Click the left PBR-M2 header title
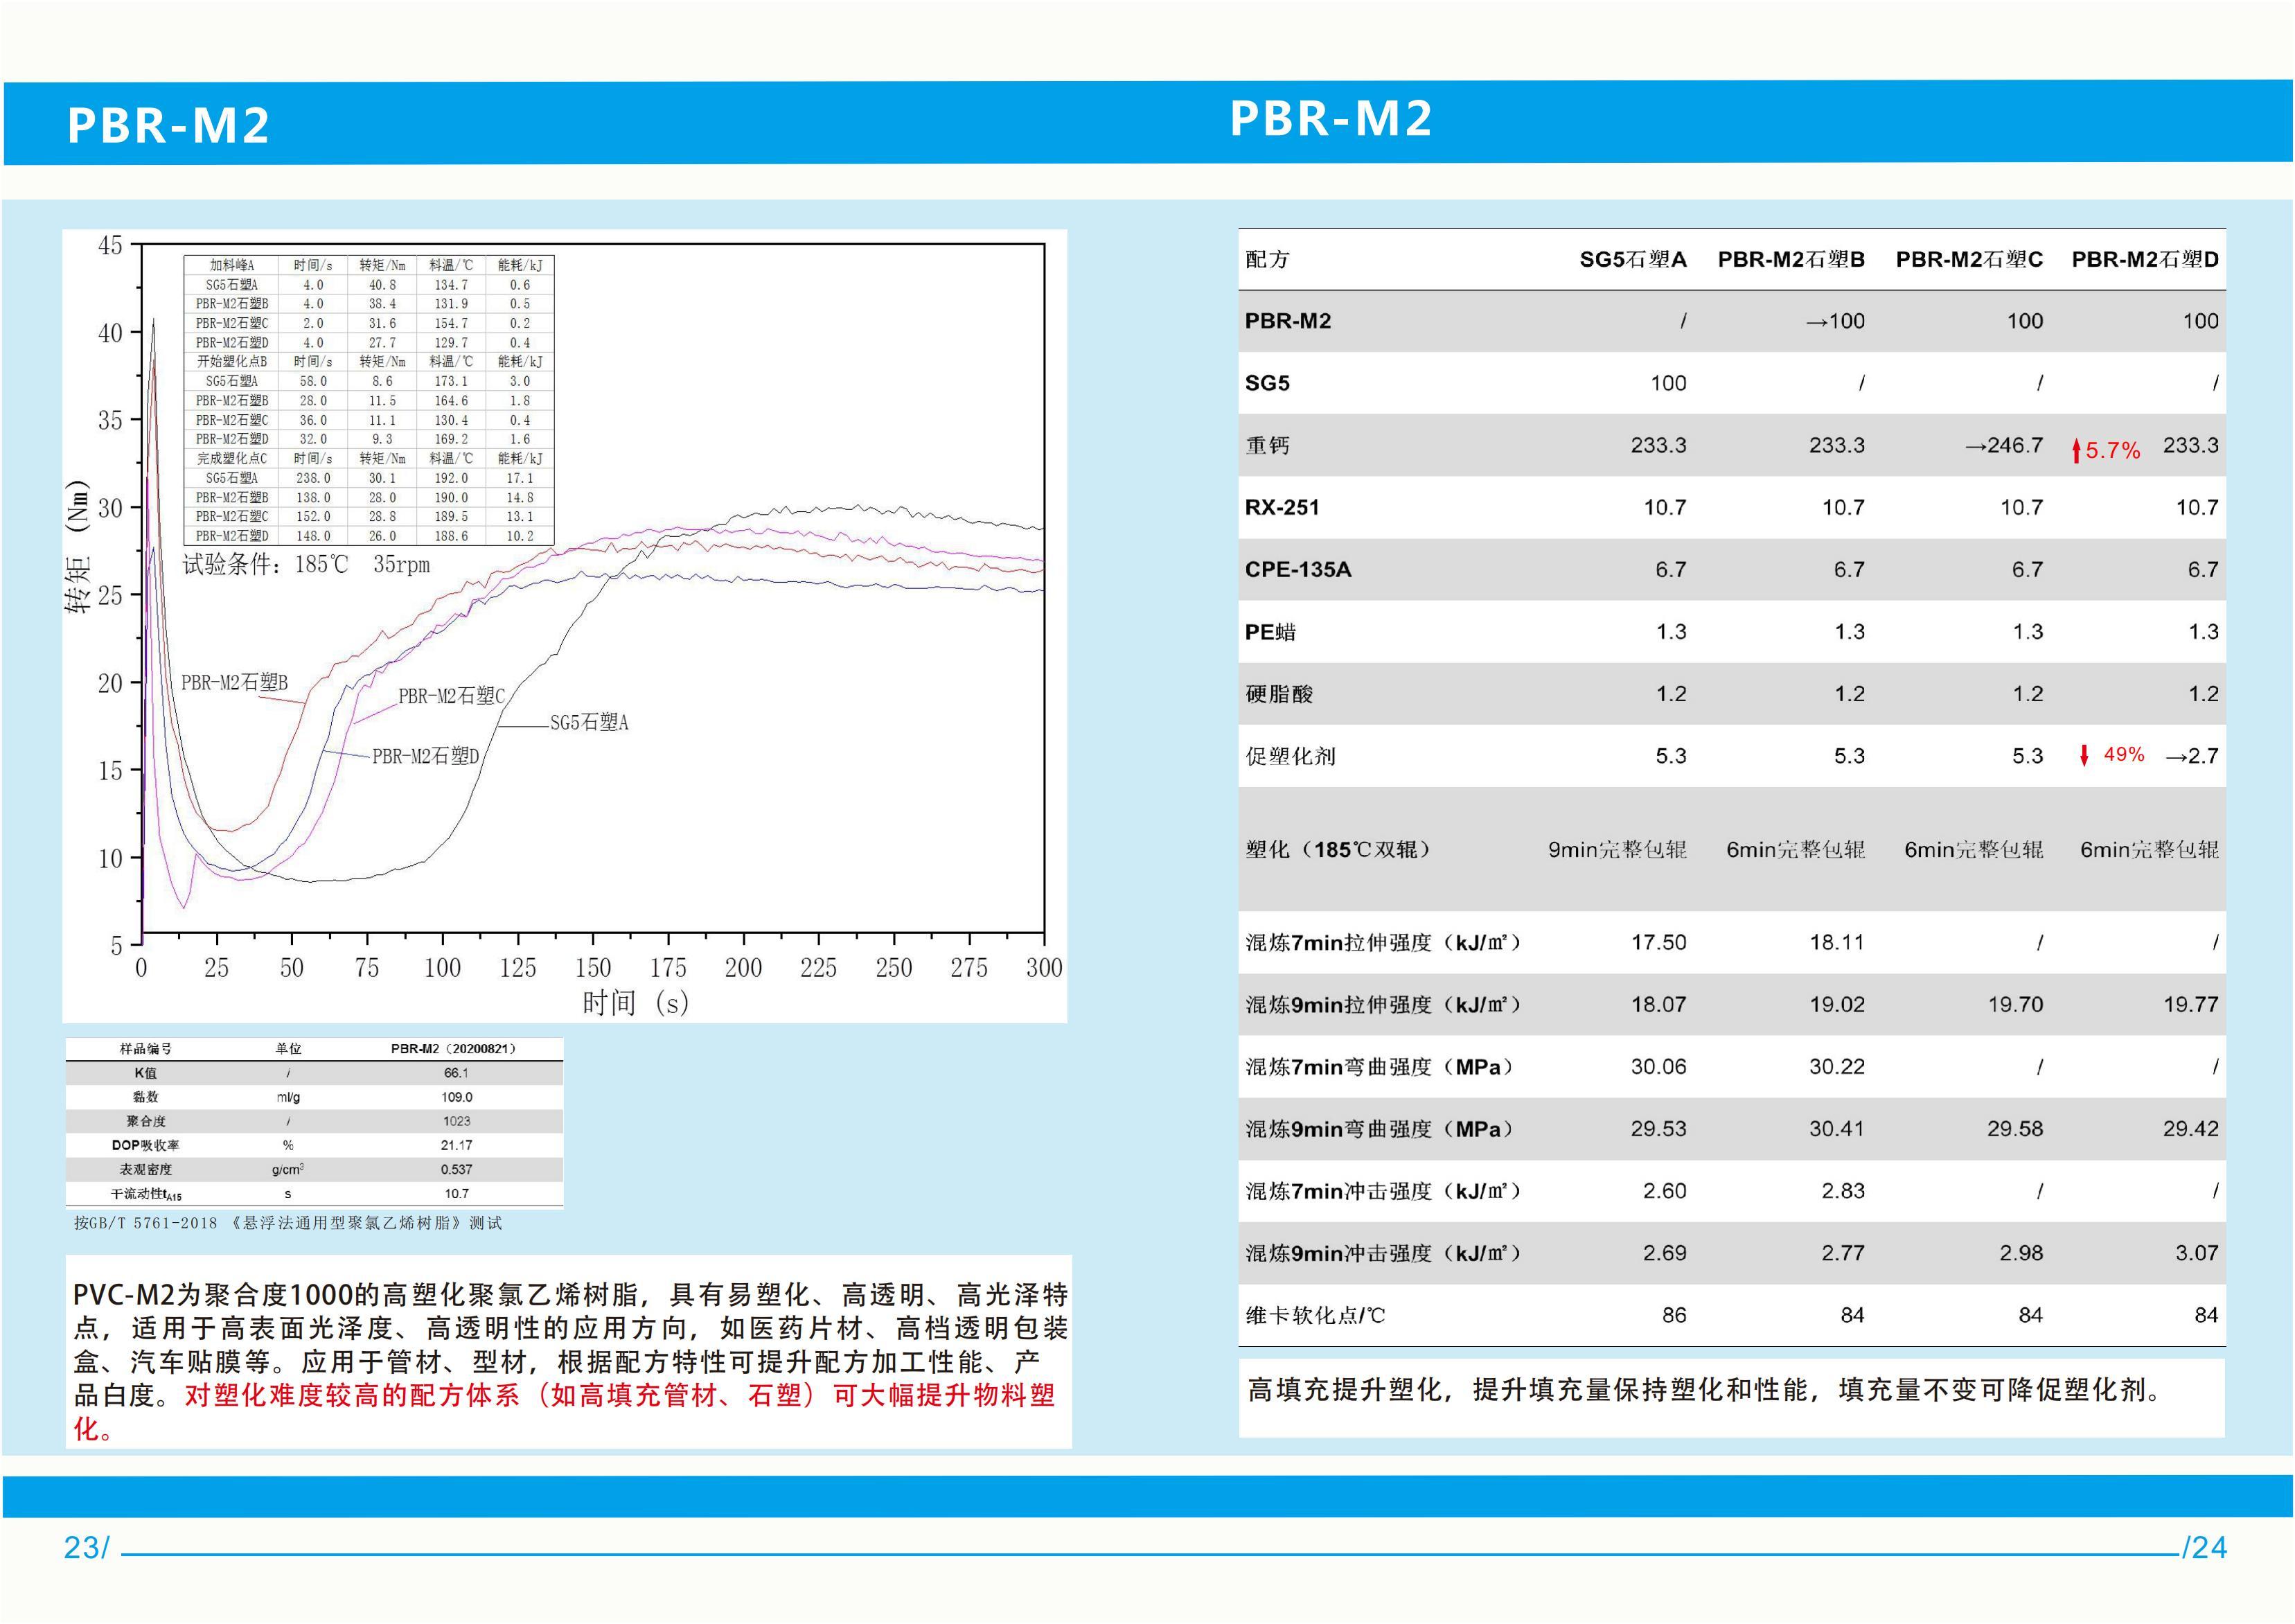The height and width of the screenshot is (1624, 2295). 168,126
